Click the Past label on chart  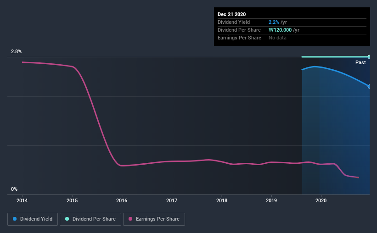pos(360,62)
